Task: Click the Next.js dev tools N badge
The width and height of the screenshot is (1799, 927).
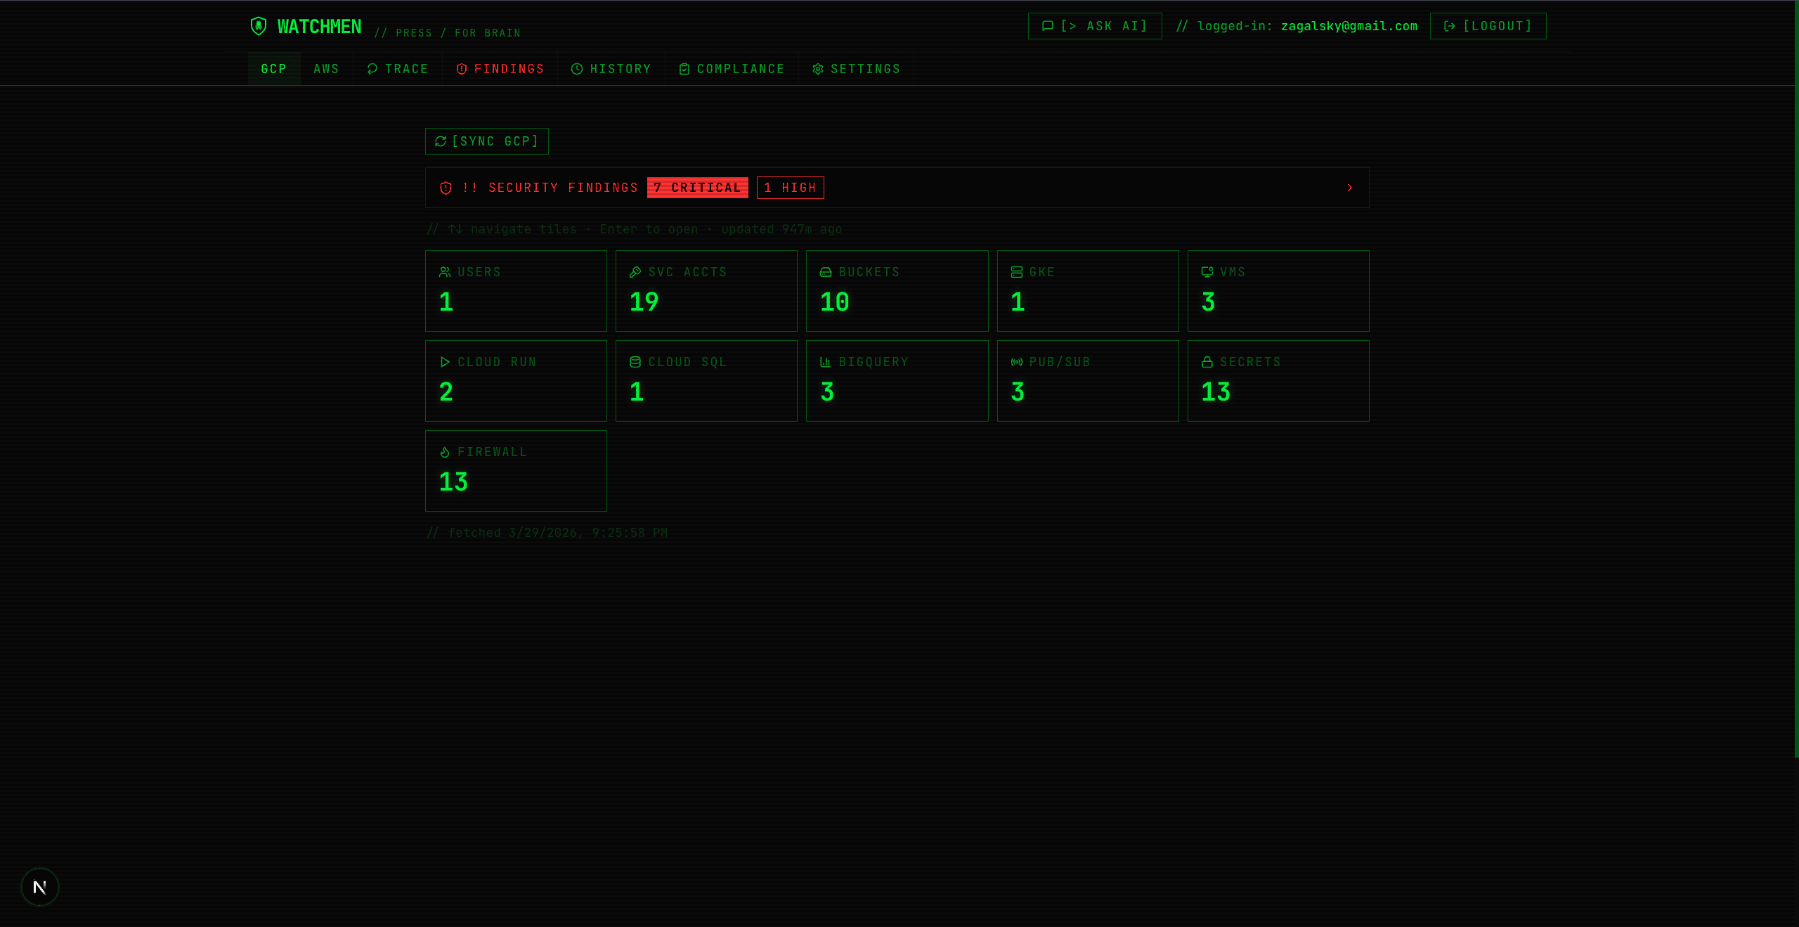Action: [x=40, y=887]
